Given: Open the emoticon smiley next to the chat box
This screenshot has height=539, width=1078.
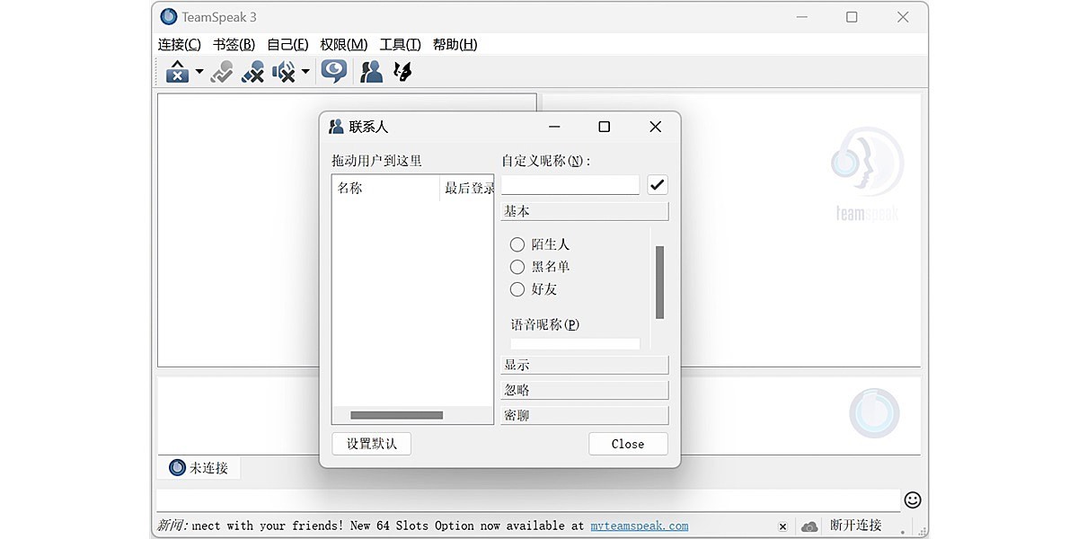Looking at the screenshot, I should [x=913, y=499].
